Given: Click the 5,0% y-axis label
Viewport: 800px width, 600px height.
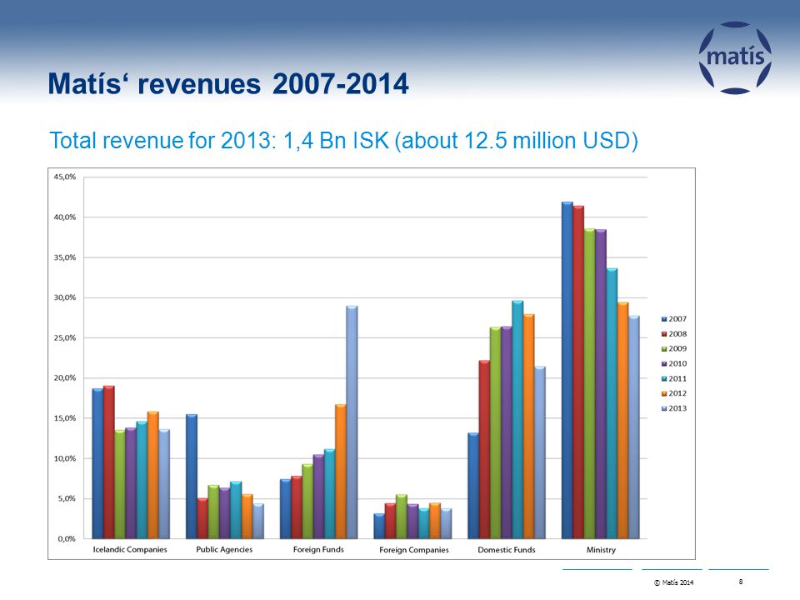Looking at the screenshot, I should pyautogui.click(x=65, y=498).
